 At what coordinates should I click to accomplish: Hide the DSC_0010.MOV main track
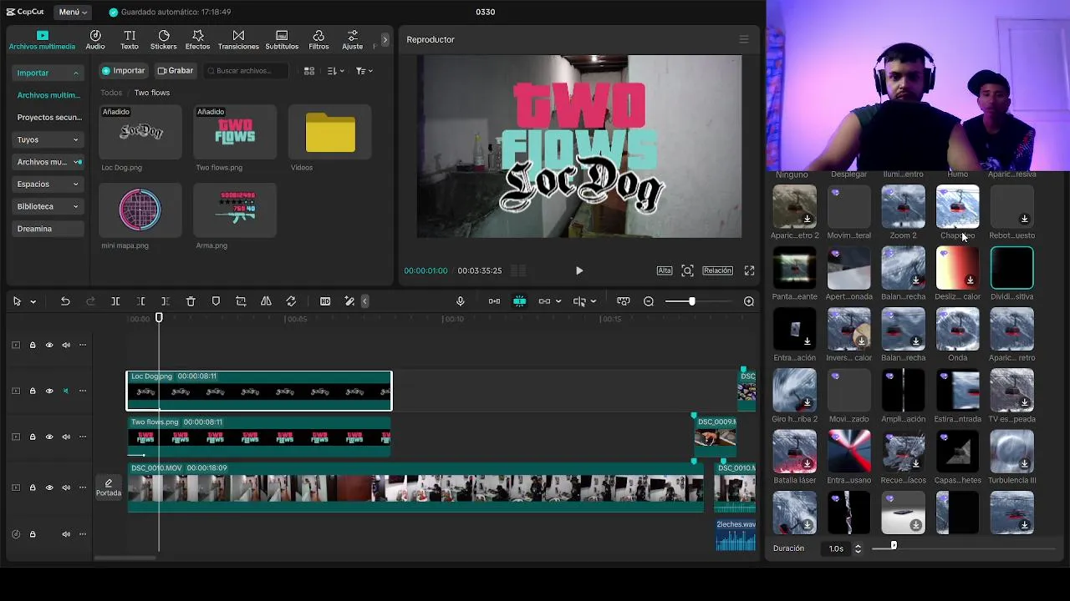(x=49, y=487)
